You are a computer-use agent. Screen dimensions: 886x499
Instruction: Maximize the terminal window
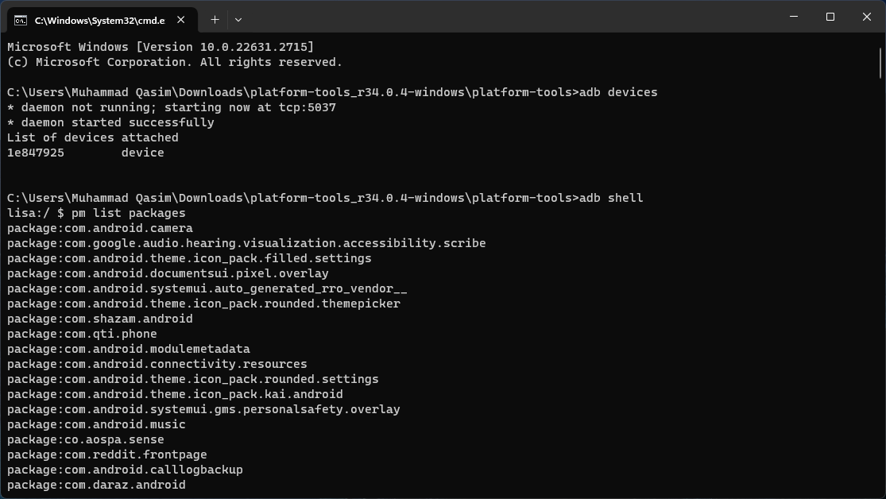[830, 17]
